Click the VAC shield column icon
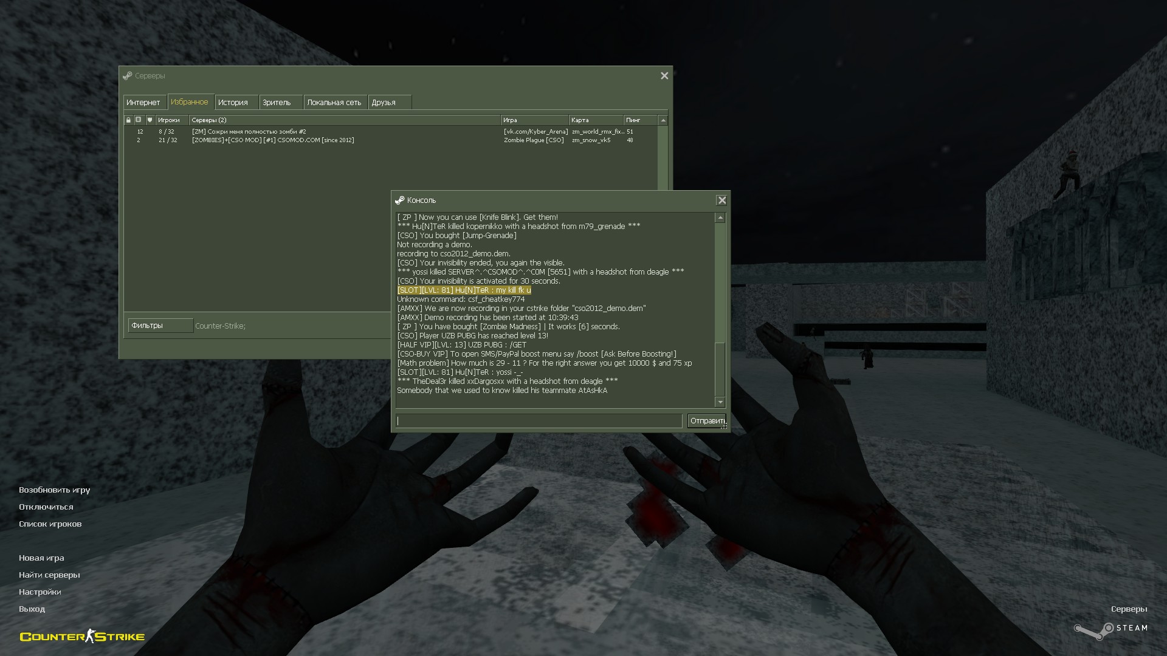 point(150,120)
